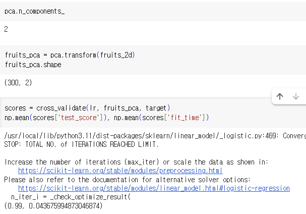
Task: Click the cross_validate code line
Action: point(87,108)
